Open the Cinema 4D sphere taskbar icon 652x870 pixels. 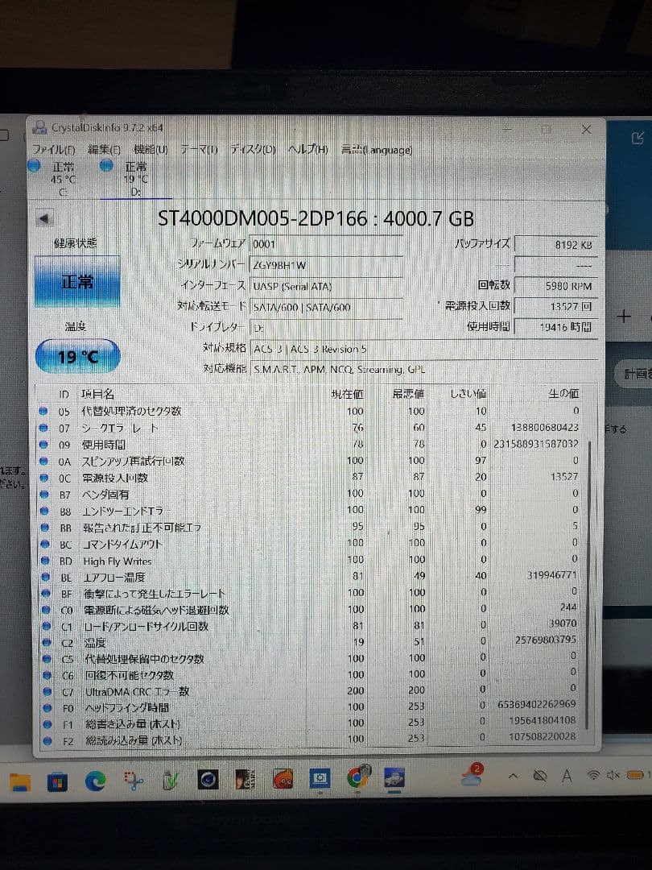point(208,780)
